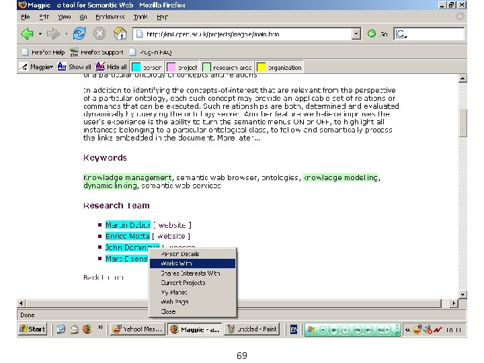Select Works With in context menu
484x363 pixels.
tap(193, 264)
